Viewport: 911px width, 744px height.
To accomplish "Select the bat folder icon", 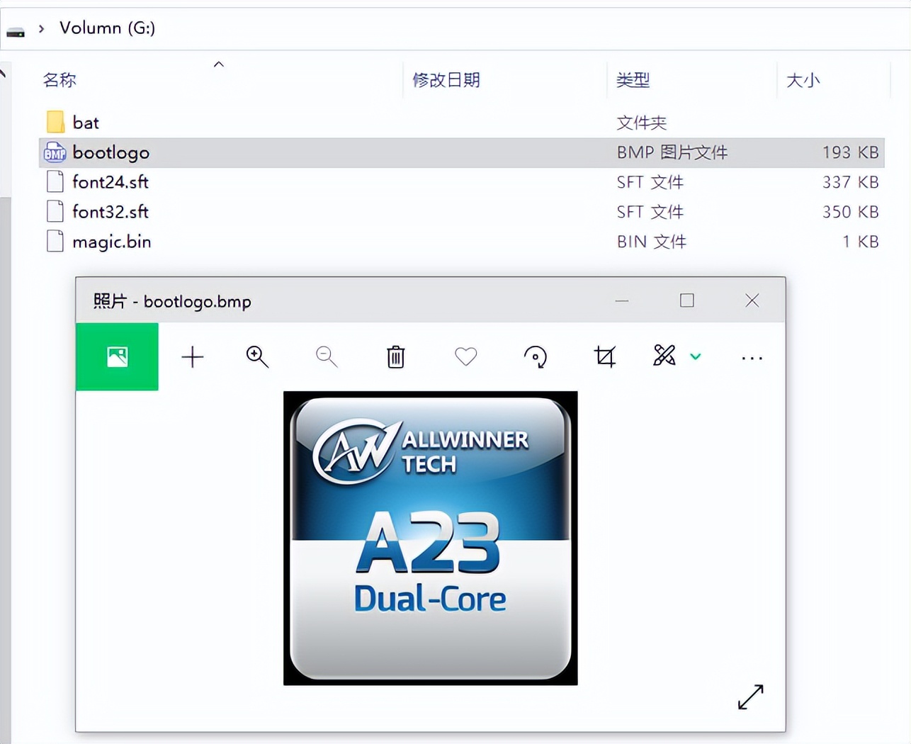I will (55, 122).
